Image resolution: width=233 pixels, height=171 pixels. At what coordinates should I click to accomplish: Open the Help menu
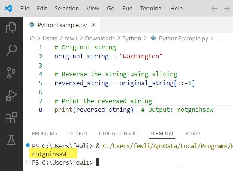click(177, 9)
